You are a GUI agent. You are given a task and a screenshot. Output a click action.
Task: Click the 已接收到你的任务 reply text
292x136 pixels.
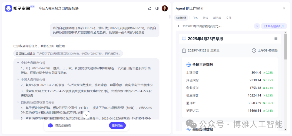pos(40,46)
